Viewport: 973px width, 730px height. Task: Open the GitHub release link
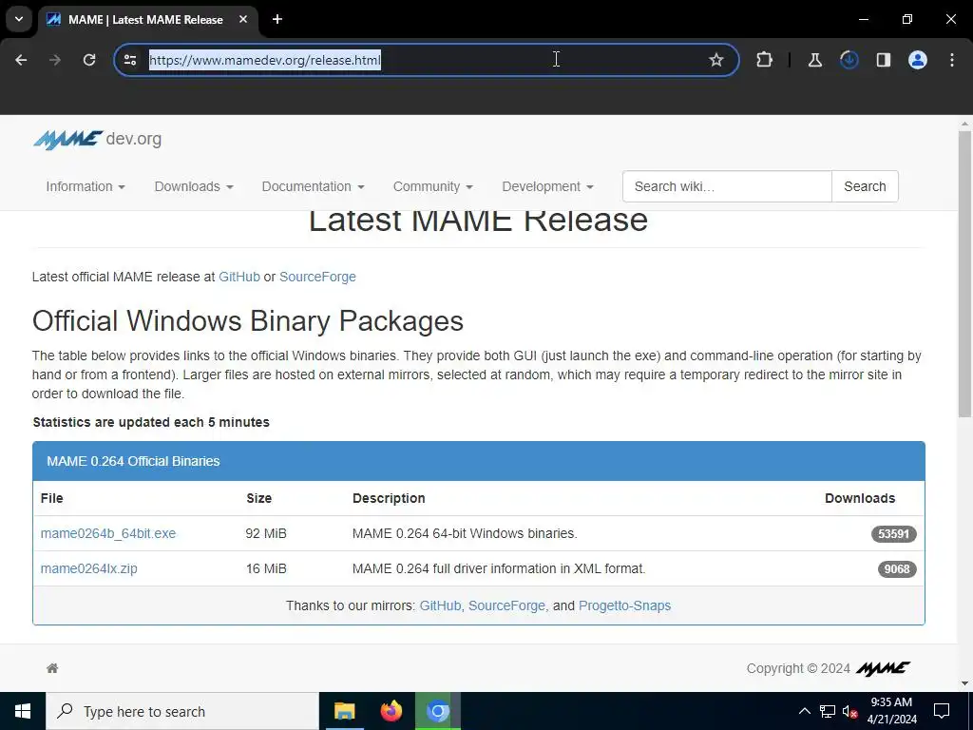pyautogui.click(x=238, y=277)
